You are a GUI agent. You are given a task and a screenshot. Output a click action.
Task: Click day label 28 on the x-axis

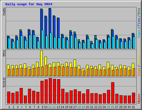point(121,107)
